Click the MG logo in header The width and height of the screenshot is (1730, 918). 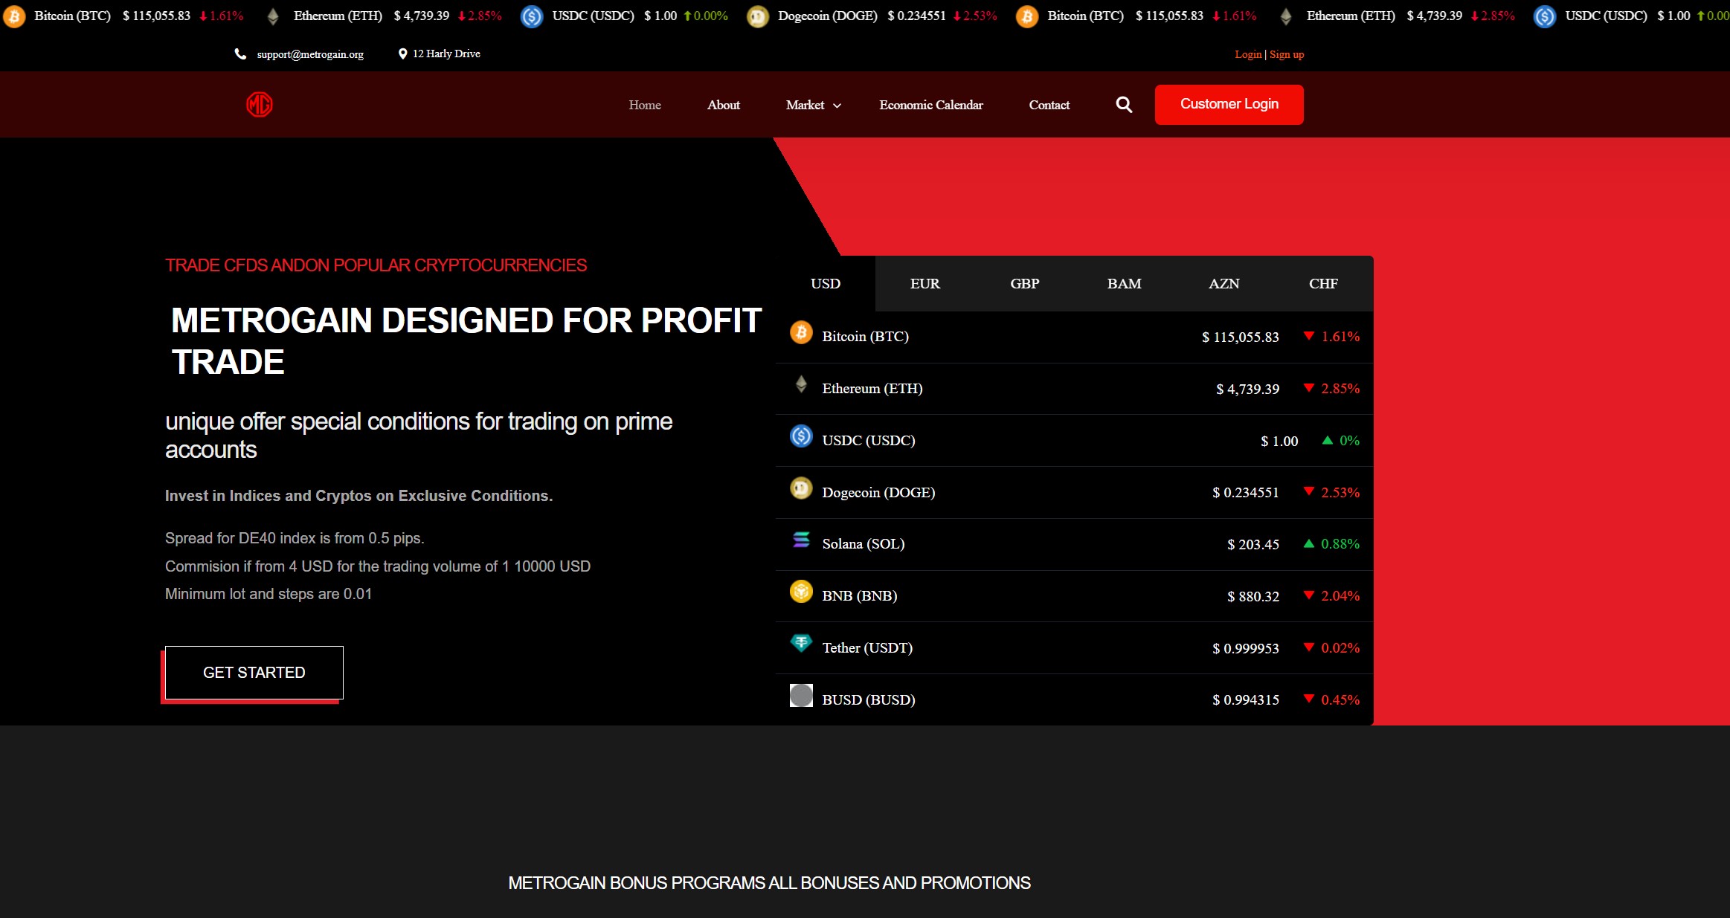pos(260,105)
